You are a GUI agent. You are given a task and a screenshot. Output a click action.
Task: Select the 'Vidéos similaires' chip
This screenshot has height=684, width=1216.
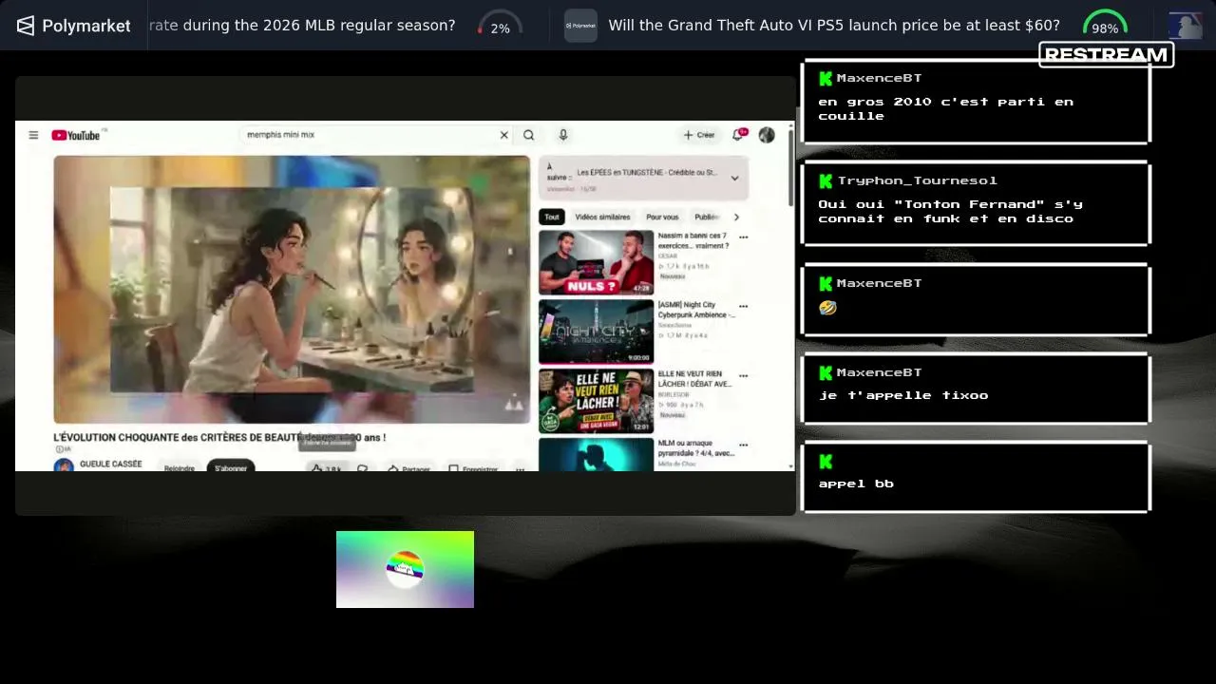(602, 217)
